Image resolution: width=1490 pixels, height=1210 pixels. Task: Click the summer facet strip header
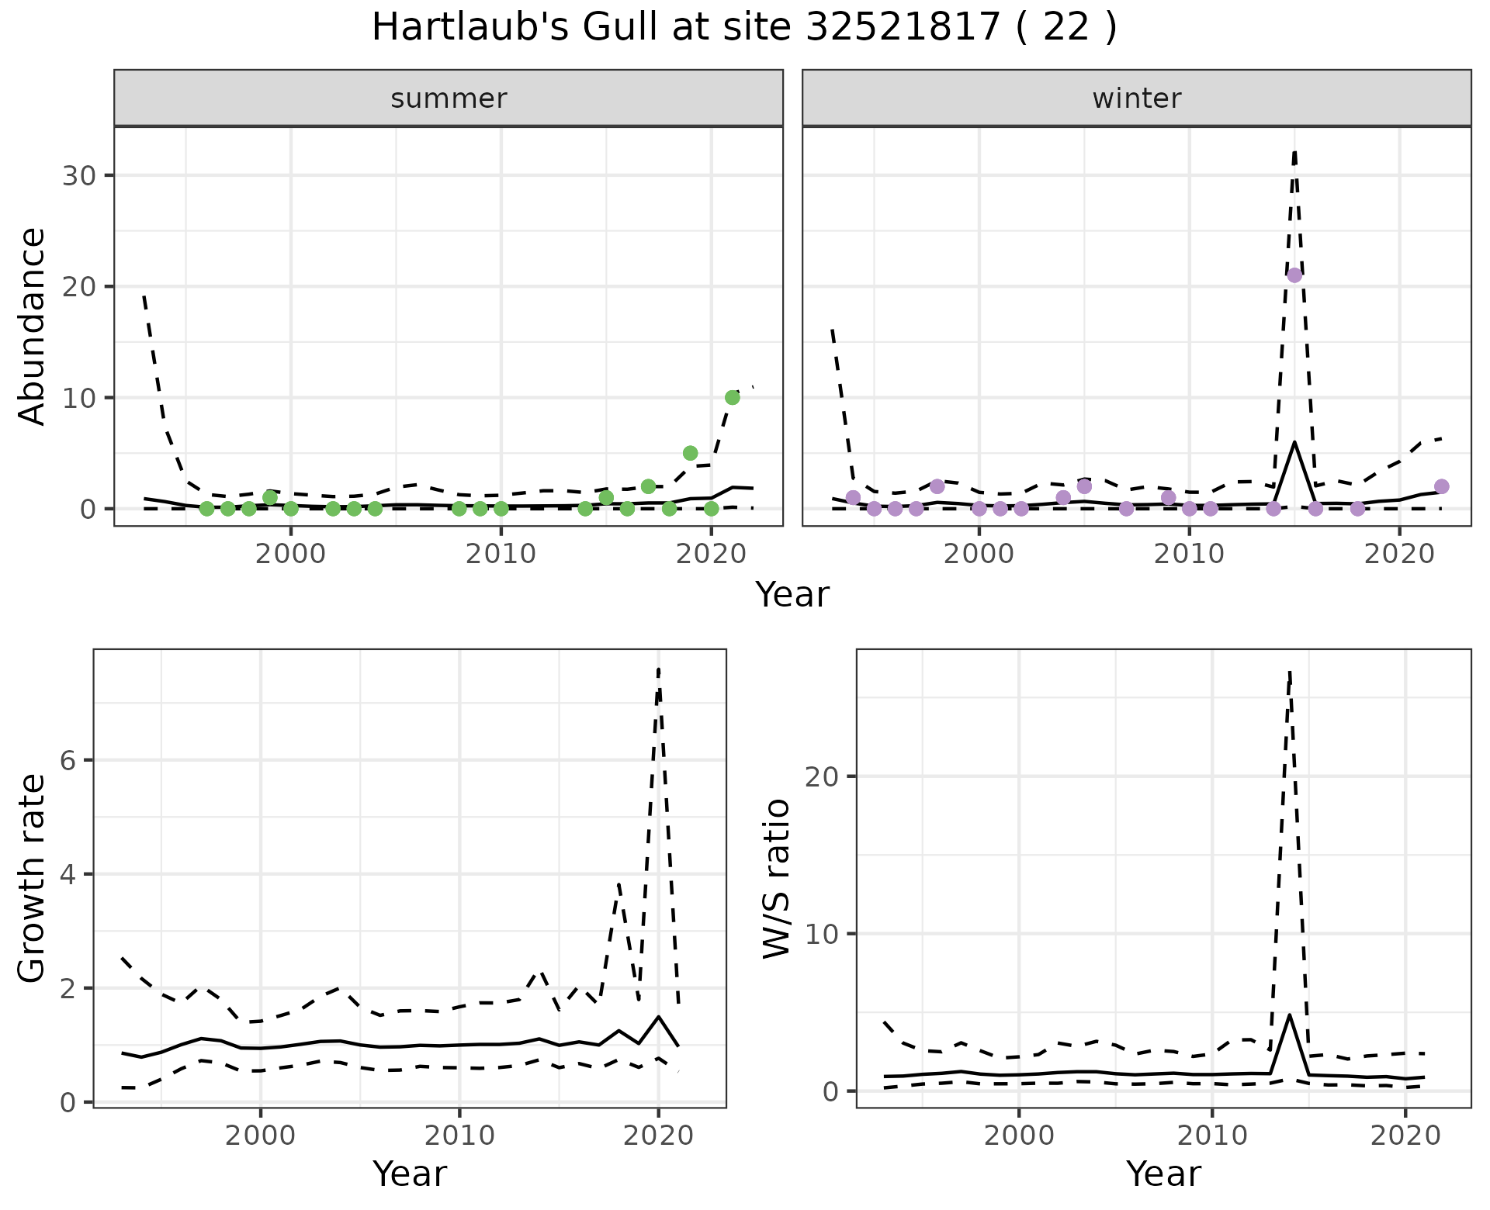click(x=448, y=99)
